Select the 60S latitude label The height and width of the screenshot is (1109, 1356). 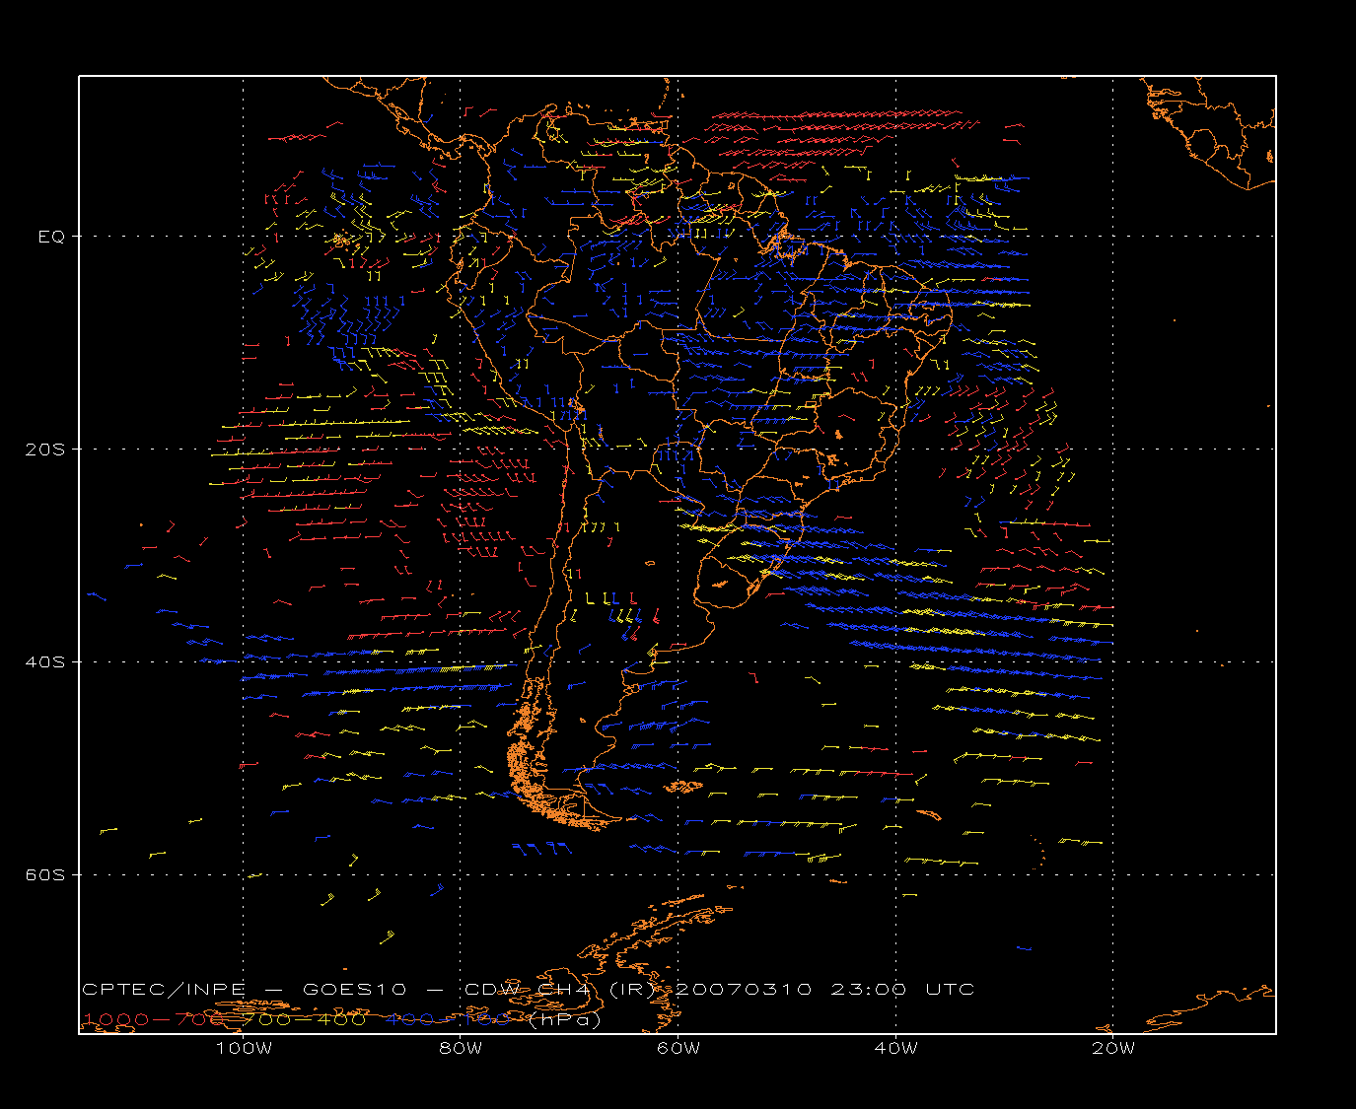pos(45,875)
